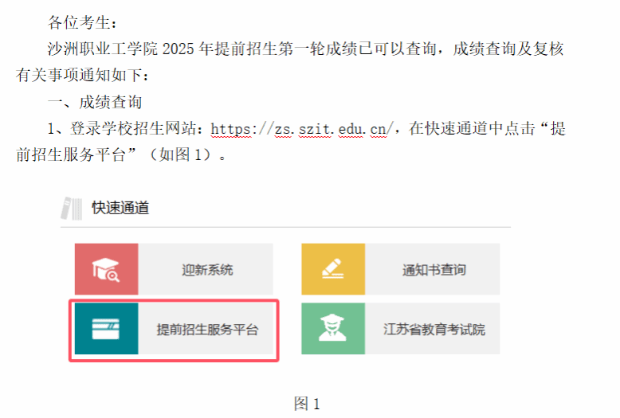Place cursor on 各位考生 greeting line
The height and width of the screenshot is (418, 620).
click(82, 22)
